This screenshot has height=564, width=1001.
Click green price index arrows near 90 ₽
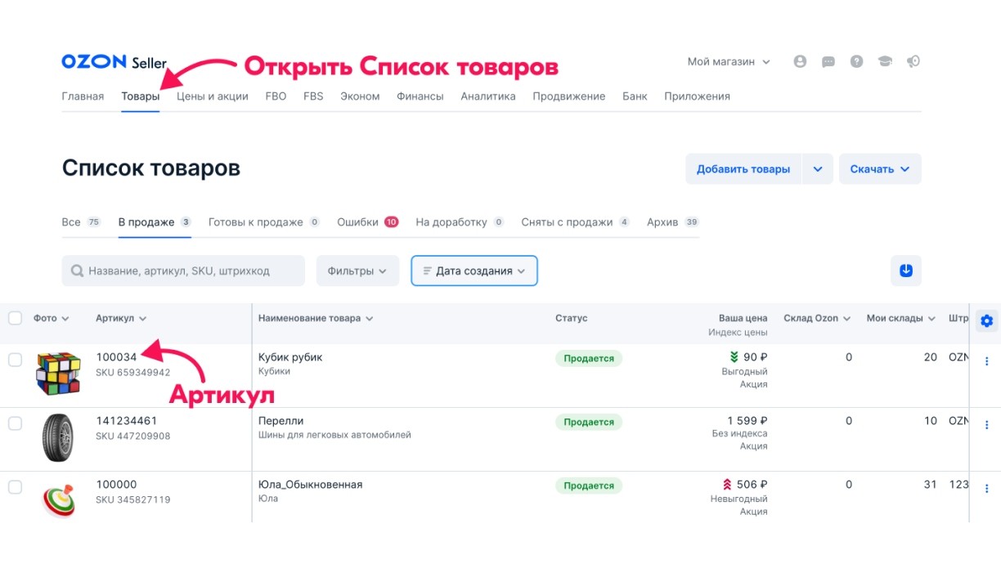734,357
